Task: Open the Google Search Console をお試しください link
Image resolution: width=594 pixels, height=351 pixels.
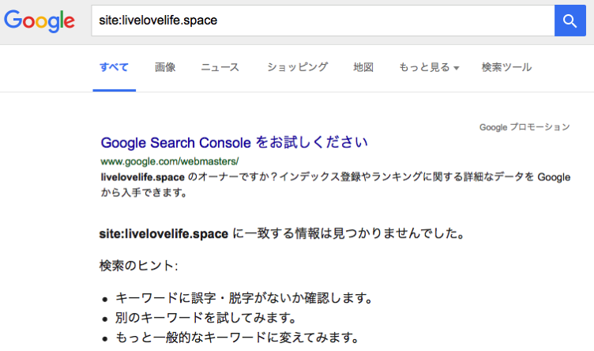Action: (234, 142)
